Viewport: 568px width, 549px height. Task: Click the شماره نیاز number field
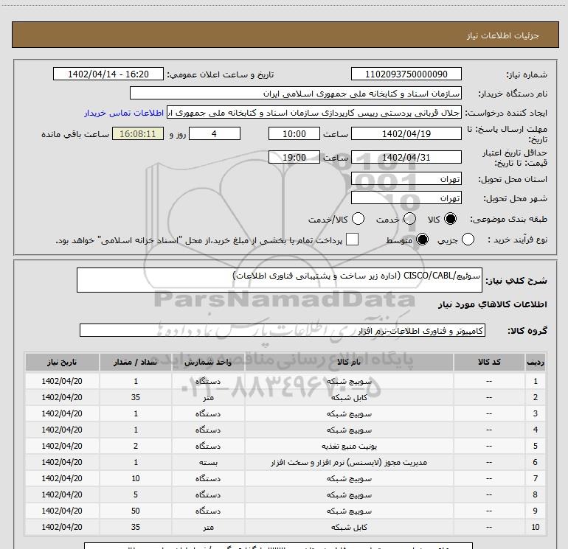click(406, 74)
